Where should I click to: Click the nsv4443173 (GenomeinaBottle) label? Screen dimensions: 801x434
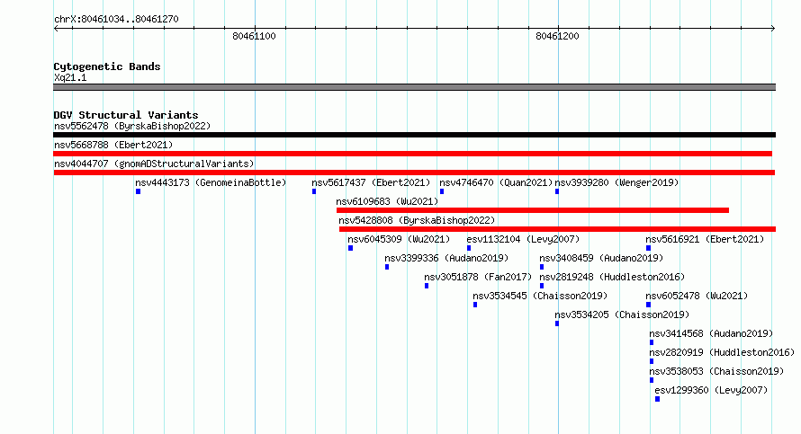[x=211, y=182]
